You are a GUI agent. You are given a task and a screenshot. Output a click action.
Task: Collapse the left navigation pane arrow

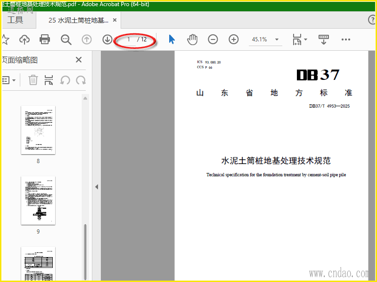tap(97, 187)
